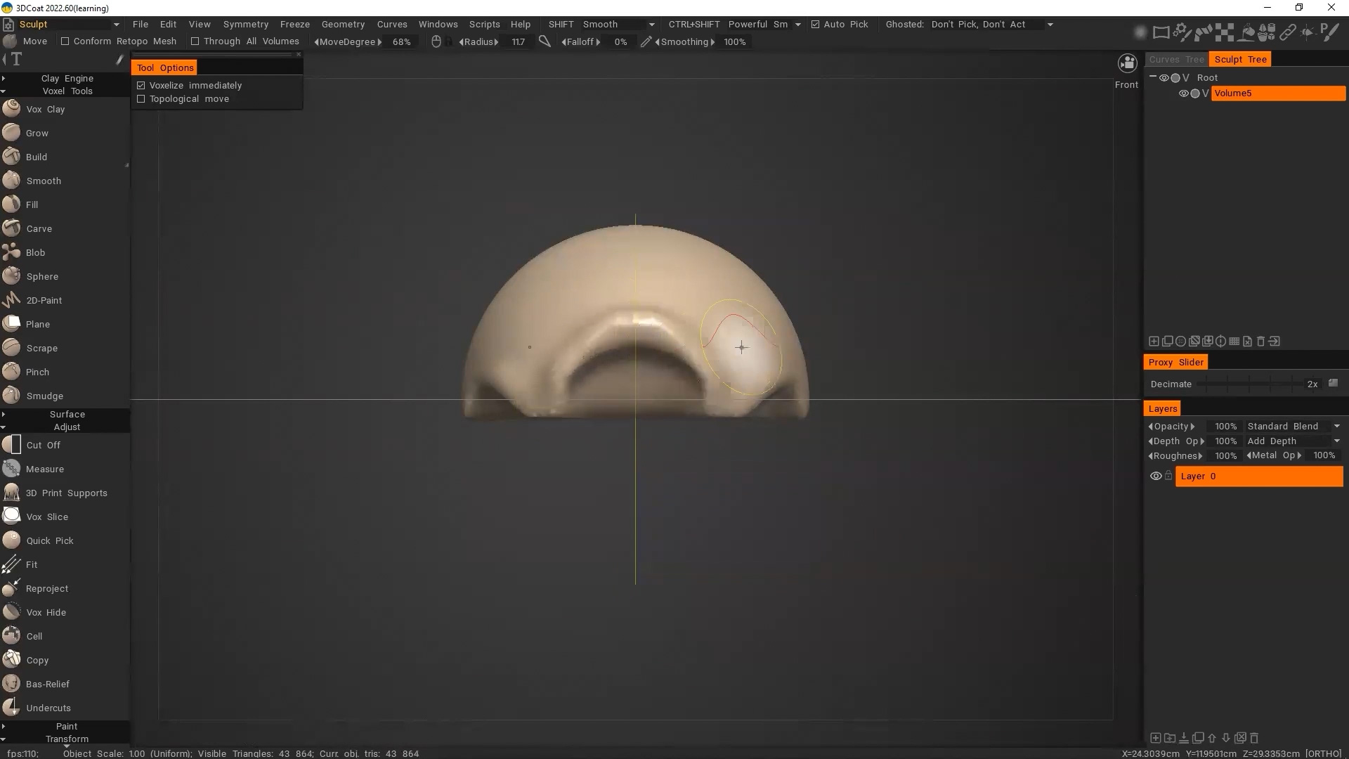Open the Sculpt room dropdown
1349x759 pixels.
tap(117, 25)
